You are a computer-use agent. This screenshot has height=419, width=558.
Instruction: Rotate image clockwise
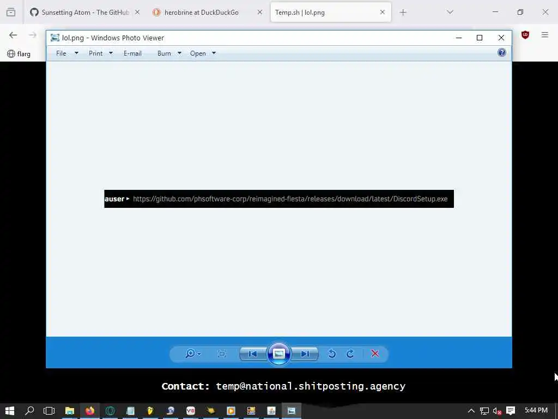[x=350, y=354]
